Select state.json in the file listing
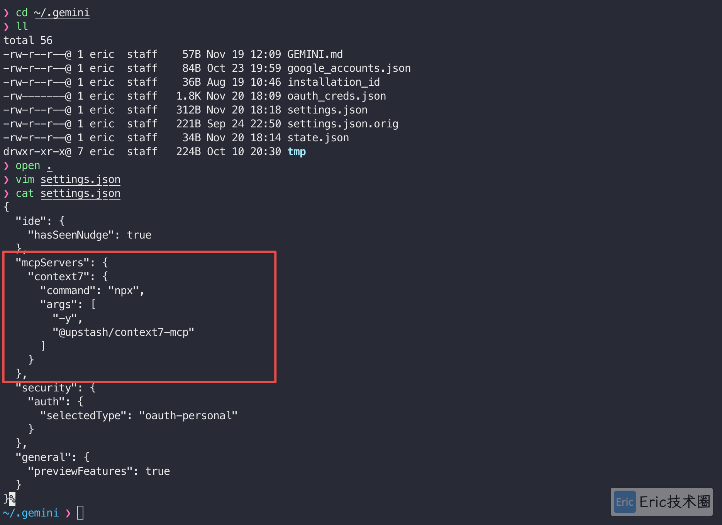Screen dimensions: 722x525 pos(318,138)
